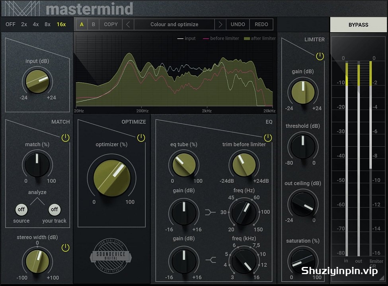Click the high shelf filter icon
388x286 pixels.
(211, 260)
